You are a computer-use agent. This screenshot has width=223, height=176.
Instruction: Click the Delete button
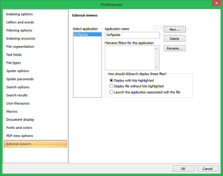175,39
